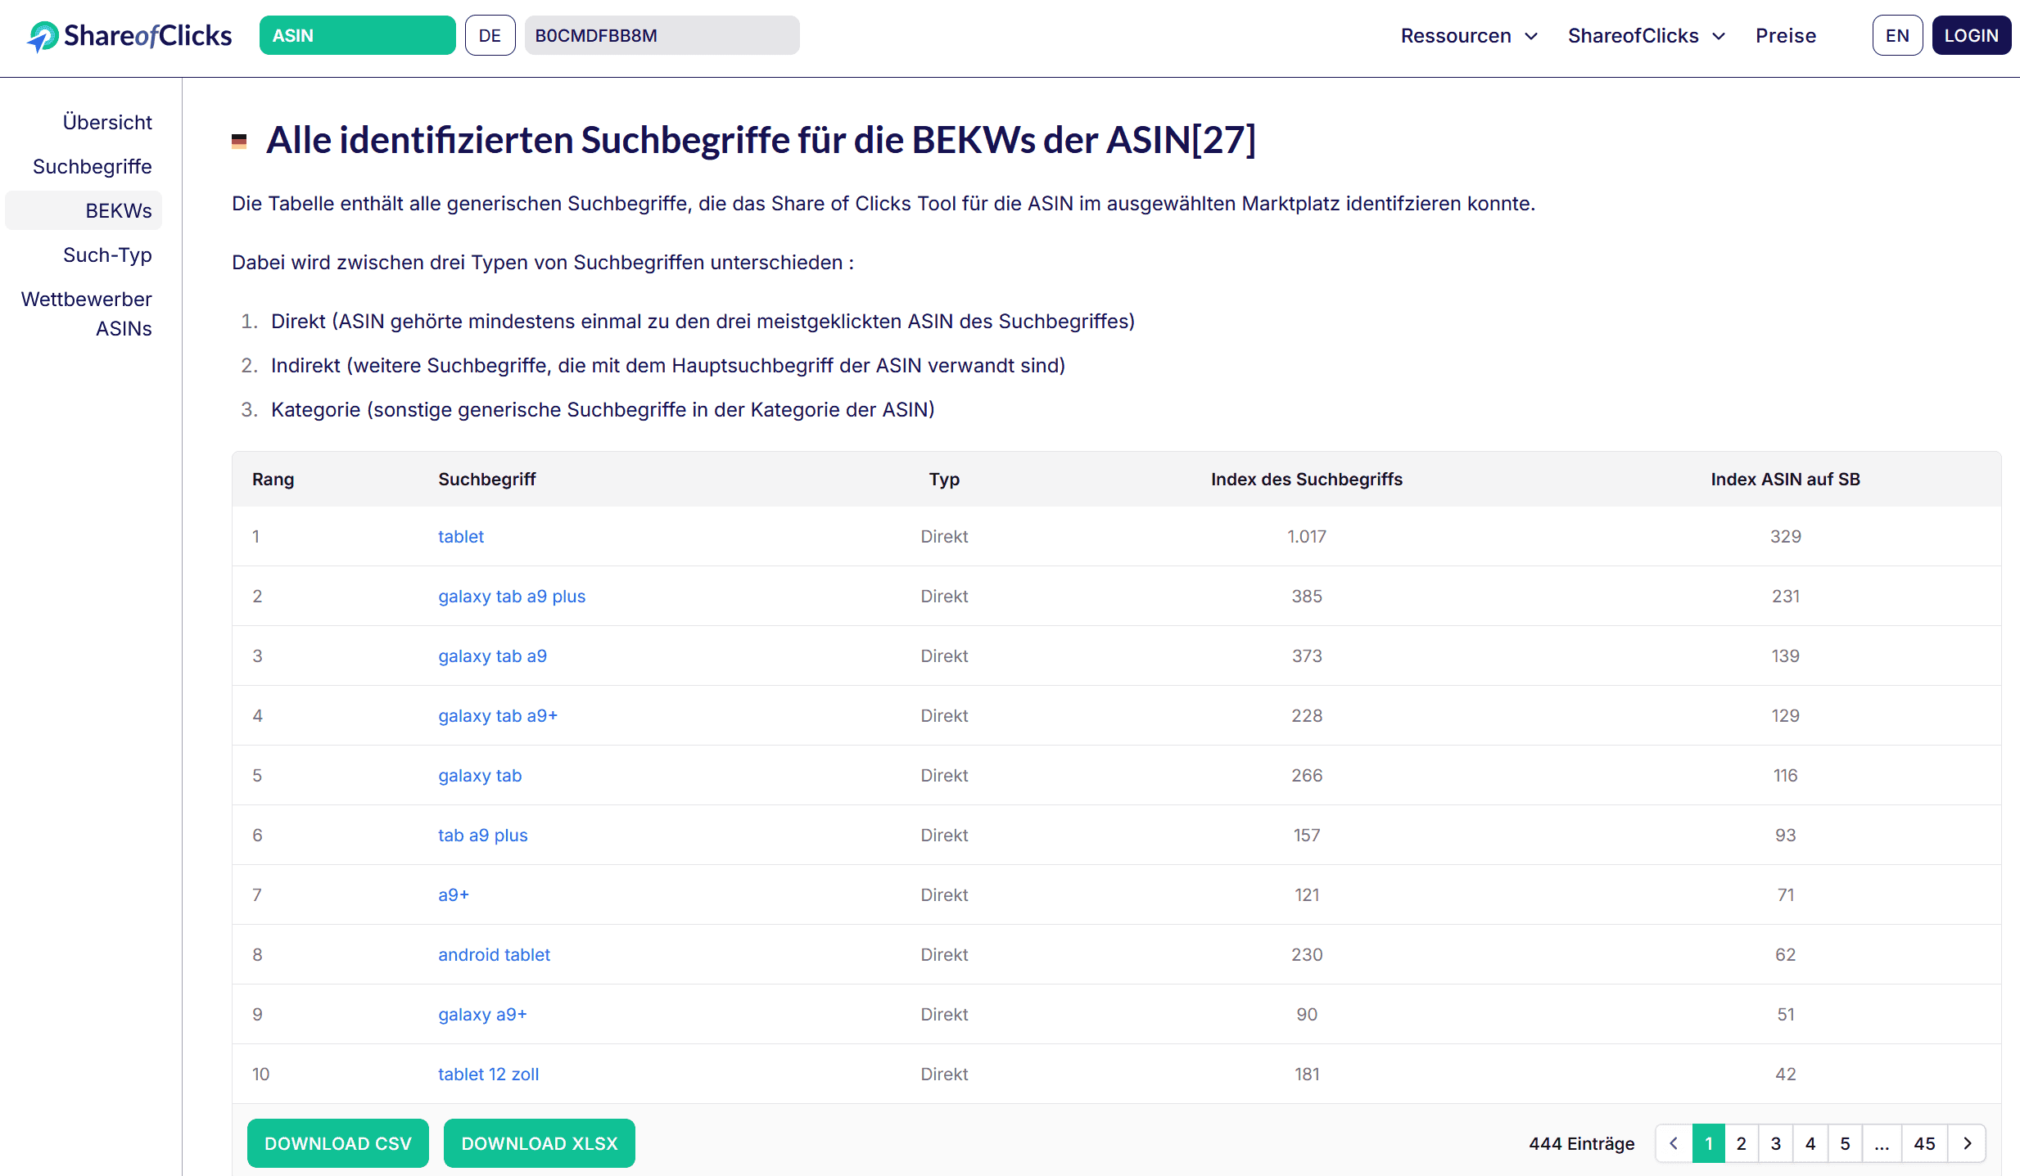
Task: Expand the ShareofClicks navigation menu
Action: (1647, 36)
